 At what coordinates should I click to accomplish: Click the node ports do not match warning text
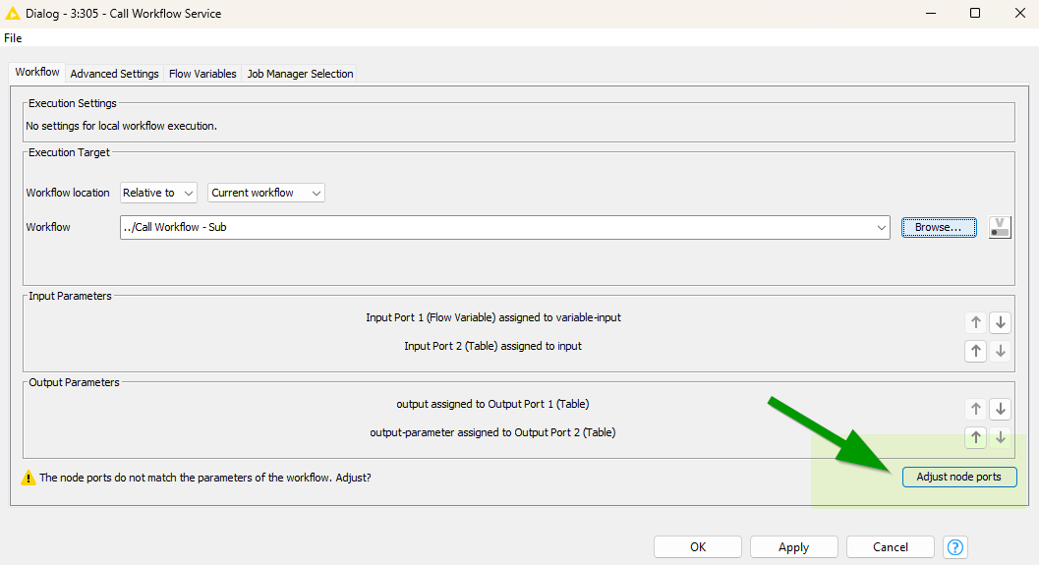click(204, 478)
